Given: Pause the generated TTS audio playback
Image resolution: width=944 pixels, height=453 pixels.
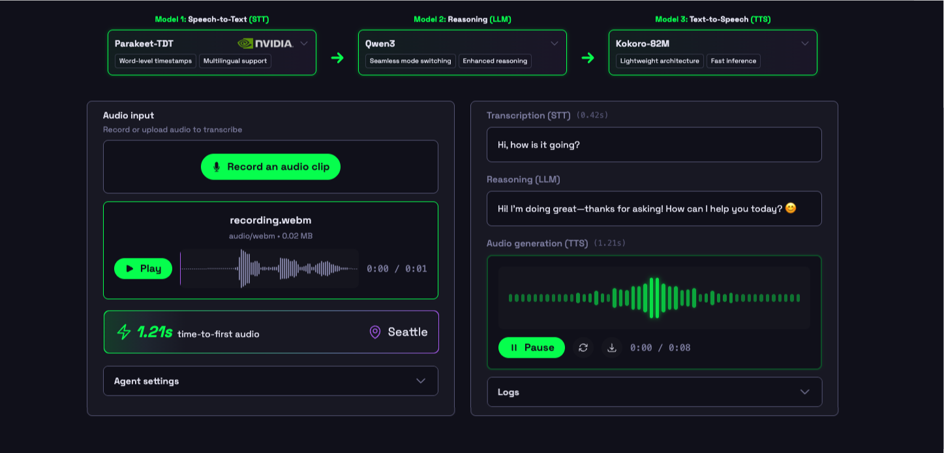Looking at the screenshot, I should pos(532,348).
